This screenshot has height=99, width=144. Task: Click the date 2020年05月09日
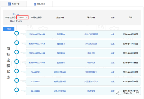130,34
